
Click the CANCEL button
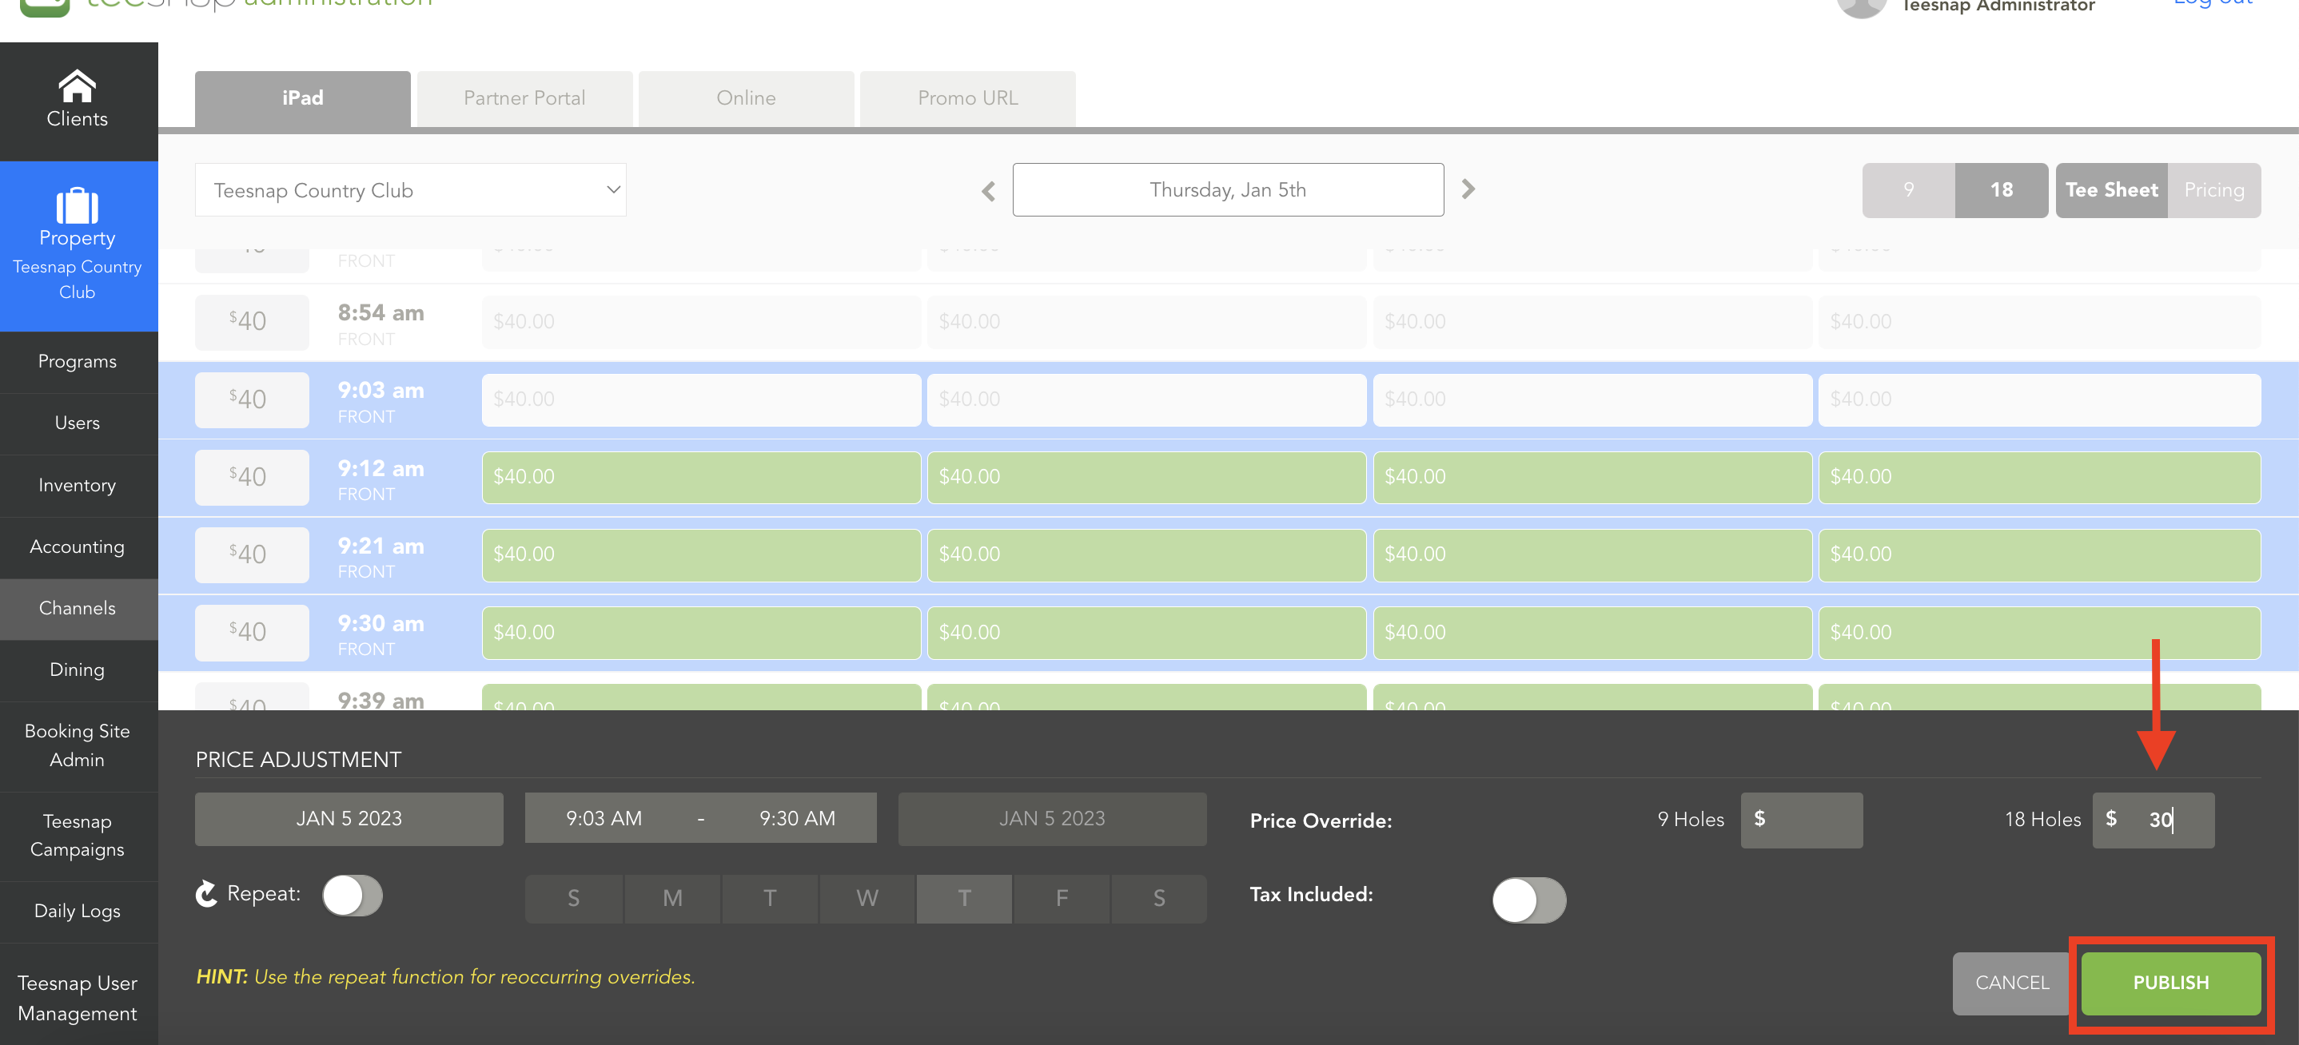tap(2013, 983)
